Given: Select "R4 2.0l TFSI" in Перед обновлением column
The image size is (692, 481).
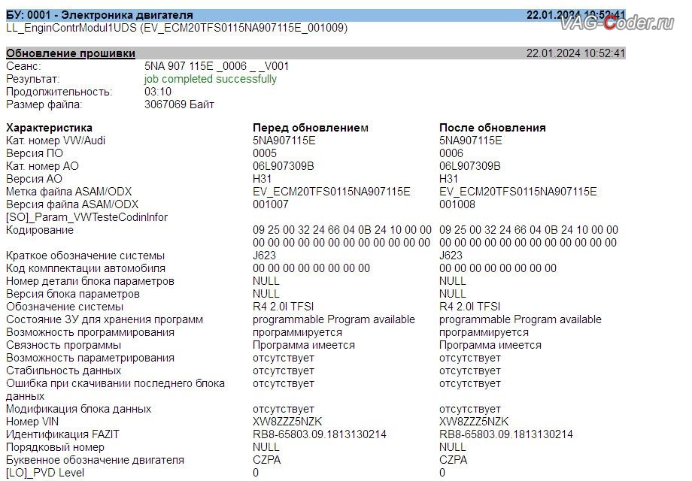Looking at the screenshot, I should point(283,307).
